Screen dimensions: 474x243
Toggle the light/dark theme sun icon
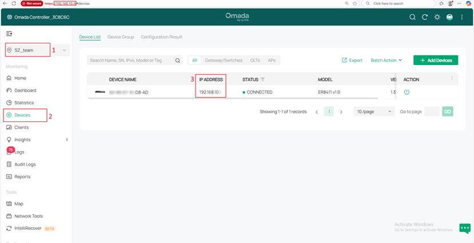pyautogui.click(x=437, y=17)
